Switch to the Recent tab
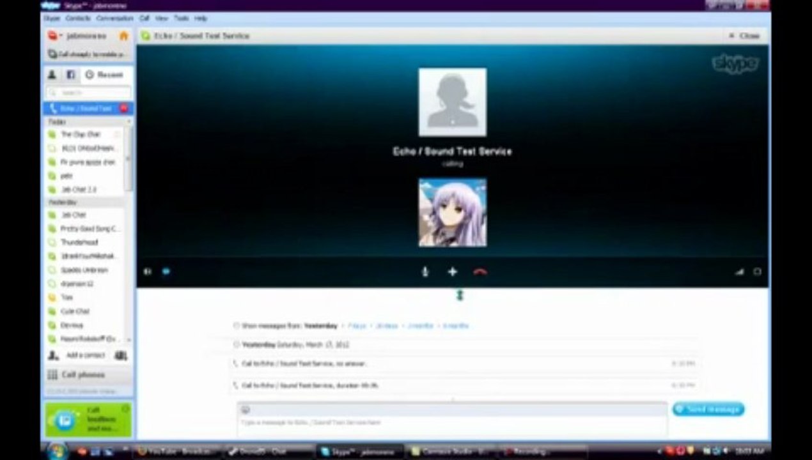 (104, 75)
